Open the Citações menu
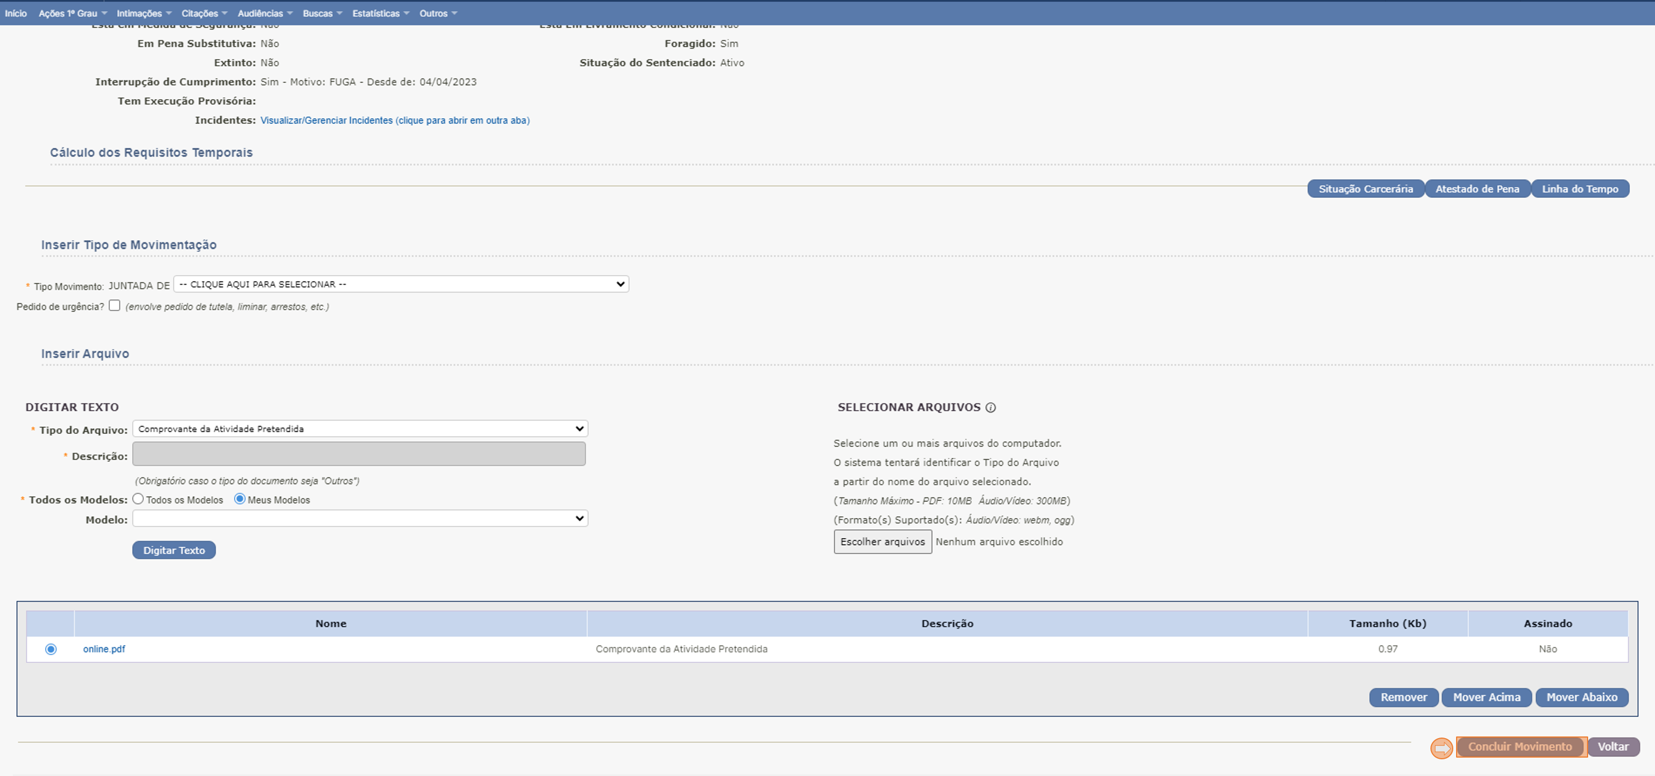1655x776 pixels. tap(205, 13)
